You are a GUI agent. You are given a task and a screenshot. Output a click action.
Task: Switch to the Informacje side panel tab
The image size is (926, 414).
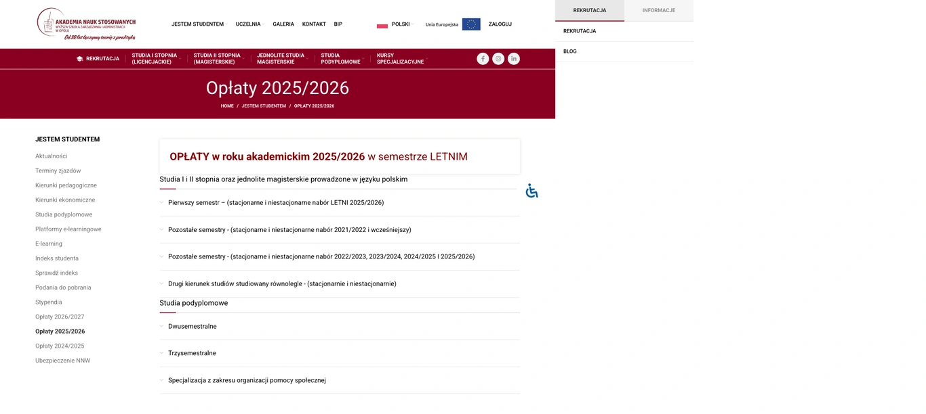click(x=659, y=10)
